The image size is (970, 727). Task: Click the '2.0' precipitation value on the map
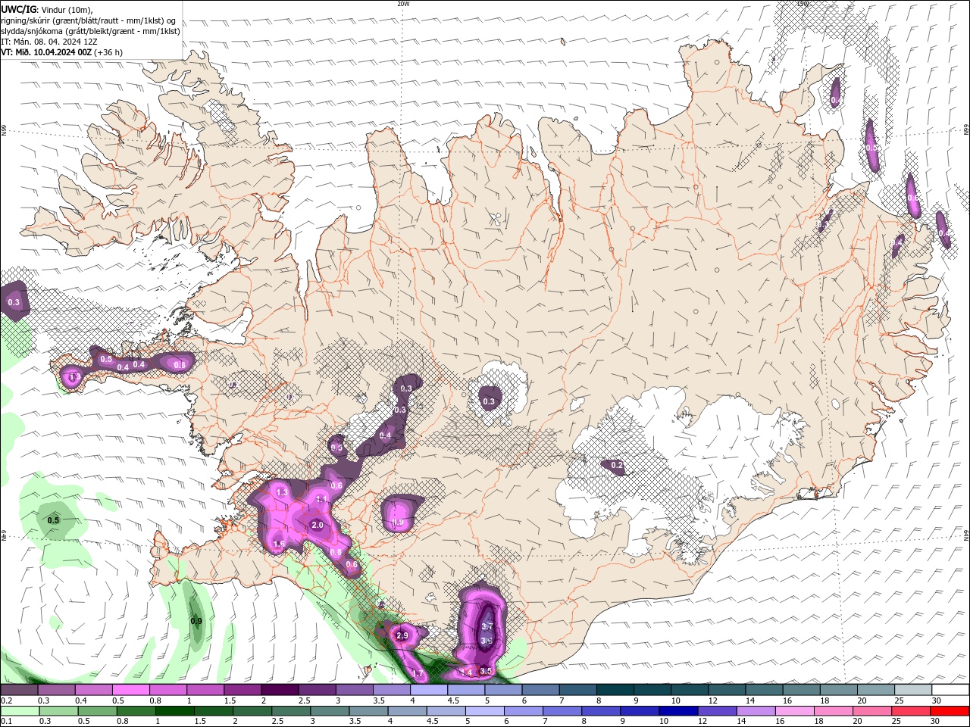(x=318, y=525)
